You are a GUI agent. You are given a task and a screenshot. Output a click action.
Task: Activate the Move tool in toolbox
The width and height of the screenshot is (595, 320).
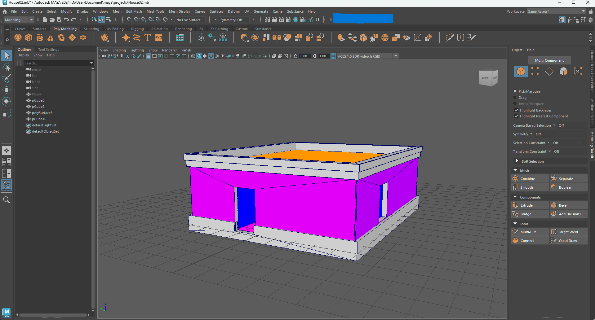click(x=7, y=90)
